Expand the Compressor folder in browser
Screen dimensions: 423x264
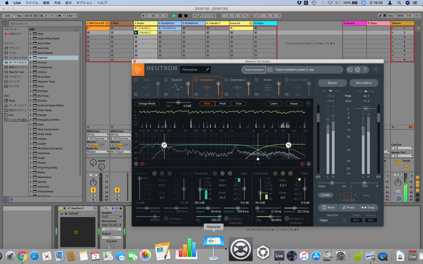pyautogui.click(x=31, y=67)
